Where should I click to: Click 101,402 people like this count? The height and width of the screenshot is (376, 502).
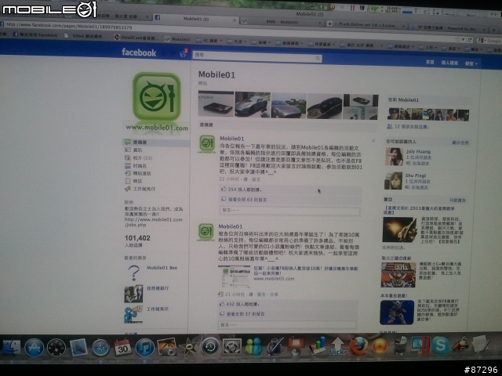[x=137, y=238]
